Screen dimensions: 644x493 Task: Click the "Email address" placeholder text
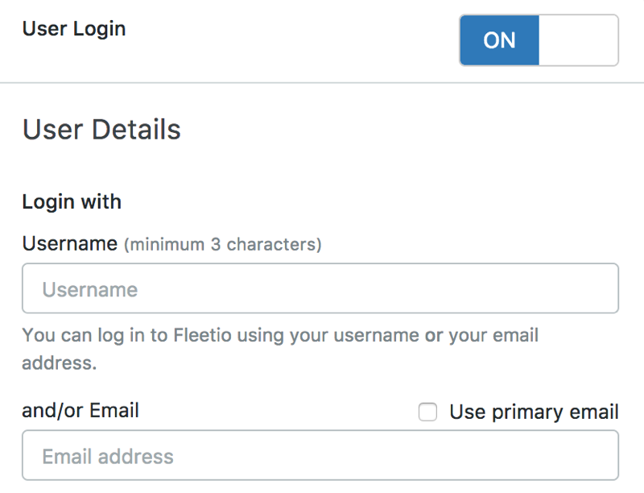point(108,457)
